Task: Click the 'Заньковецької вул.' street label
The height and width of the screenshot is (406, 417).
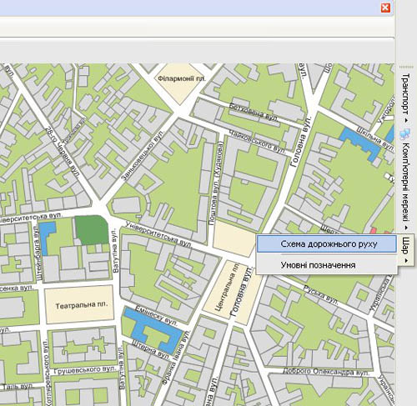Action: click(x=143, y=155)
